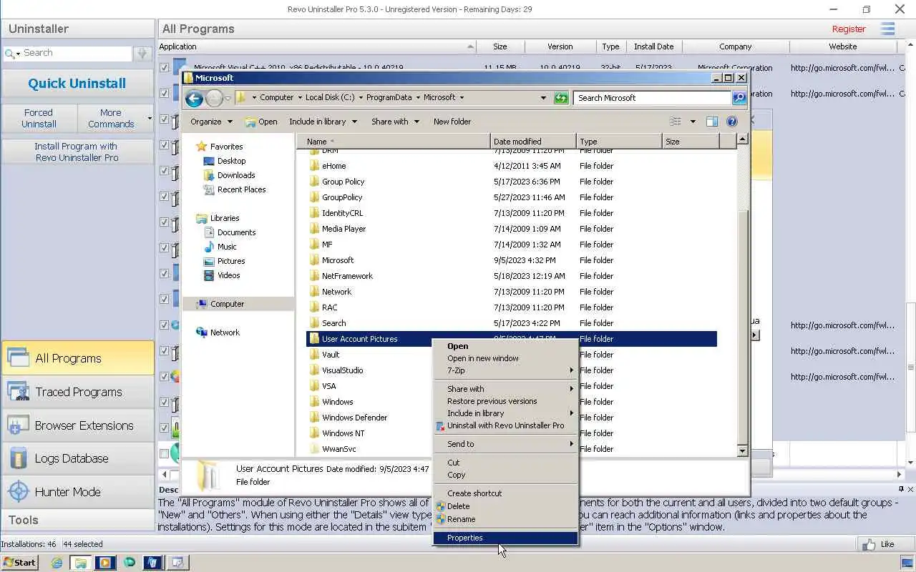Expand the Share with toolbar dropdown
The image size is (916, 572).
click(395, 122)
